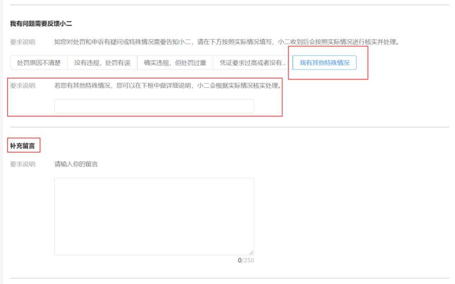Click 要求说明 label beside 请输入你的留言
This screenshot has height=284, width=455.
pyautogui.click(x=23, y=165)
